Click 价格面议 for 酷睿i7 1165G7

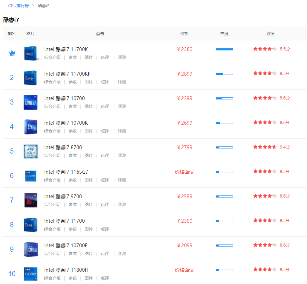point(184,172)
